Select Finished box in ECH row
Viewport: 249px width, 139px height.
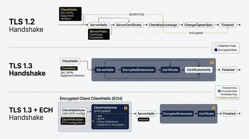point(229,114)
